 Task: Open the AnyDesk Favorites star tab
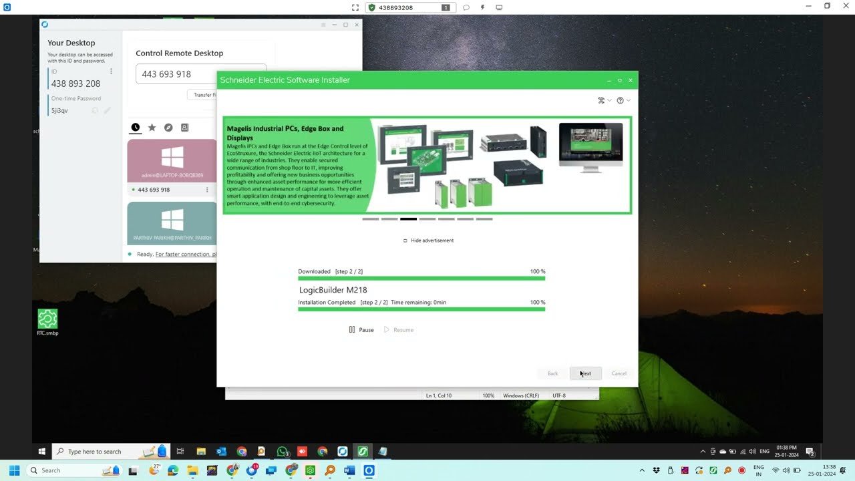coord(152,128)
